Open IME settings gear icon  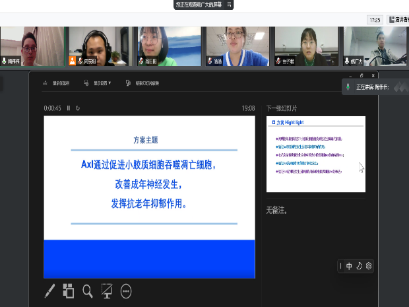click(369, 266)
